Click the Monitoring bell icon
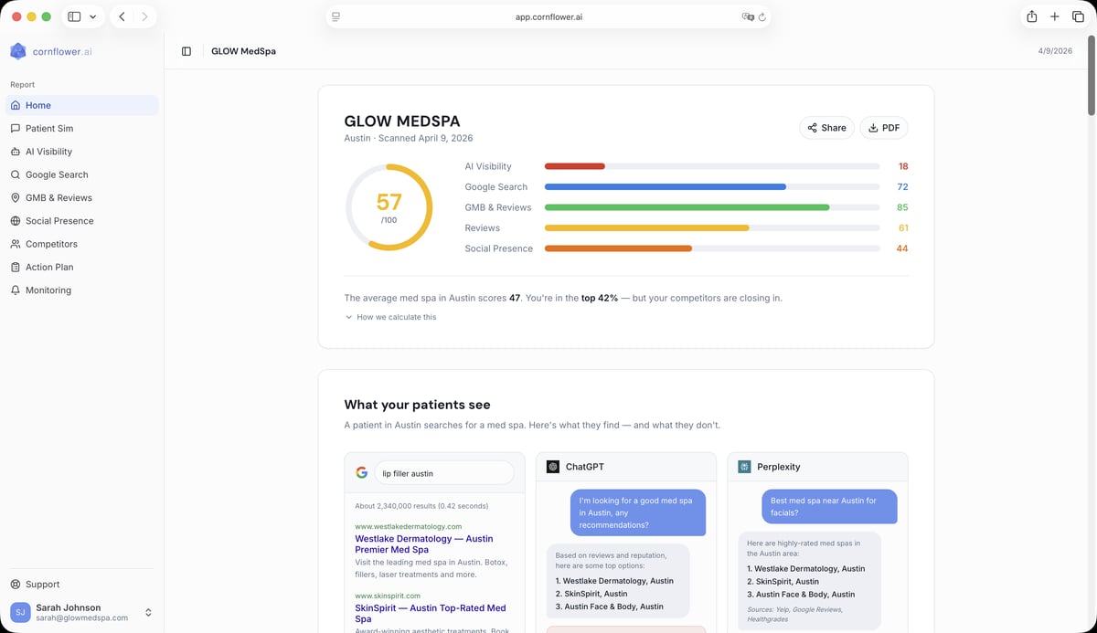 tap(16, 290)
